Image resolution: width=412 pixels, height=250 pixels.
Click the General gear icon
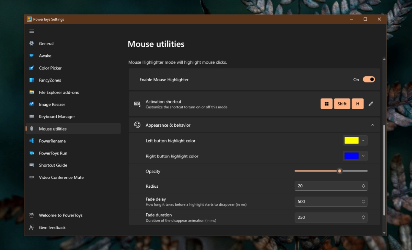tap(32, 43)
